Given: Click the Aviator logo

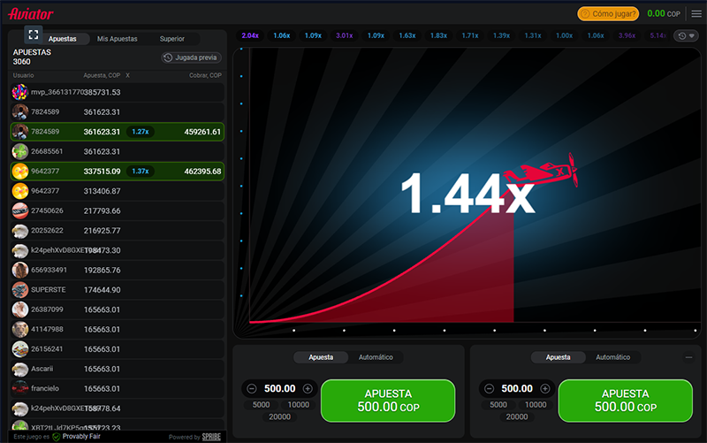Looking at the screenshot, I should (31, 13).
